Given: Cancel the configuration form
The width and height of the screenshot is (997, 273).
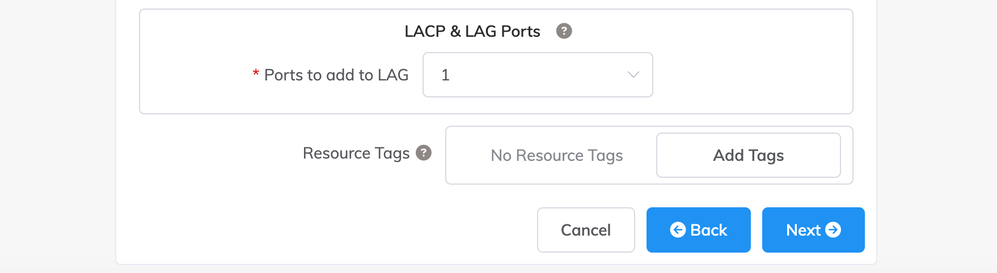Looking at the screenshot, I should coord(586,230).
